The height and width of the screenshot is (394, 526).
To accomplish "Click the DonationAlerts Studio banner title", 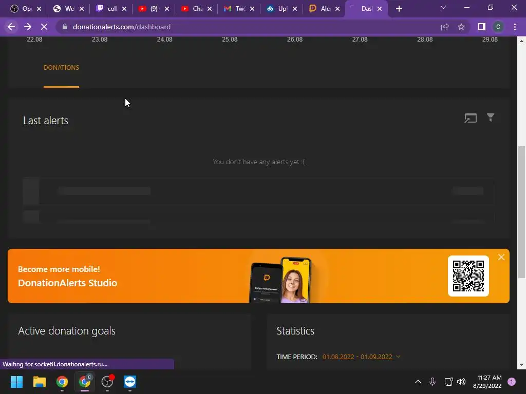I will tap(67, 283).
